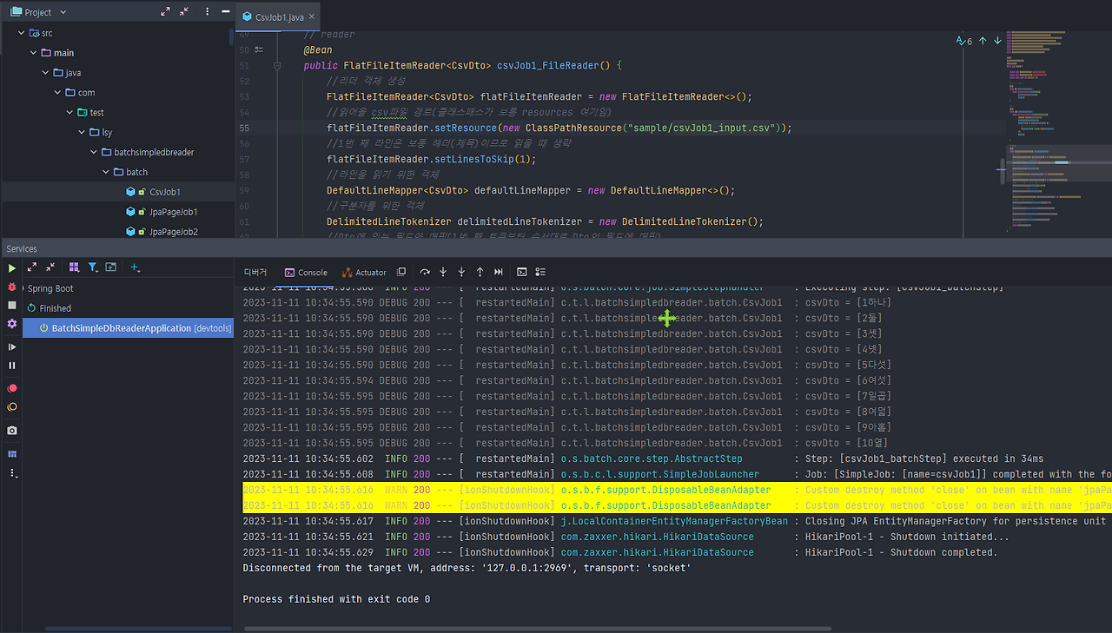Stop the running application
Image resolution: width=1112 pixels, height=633 pixels.
[11, 303]
